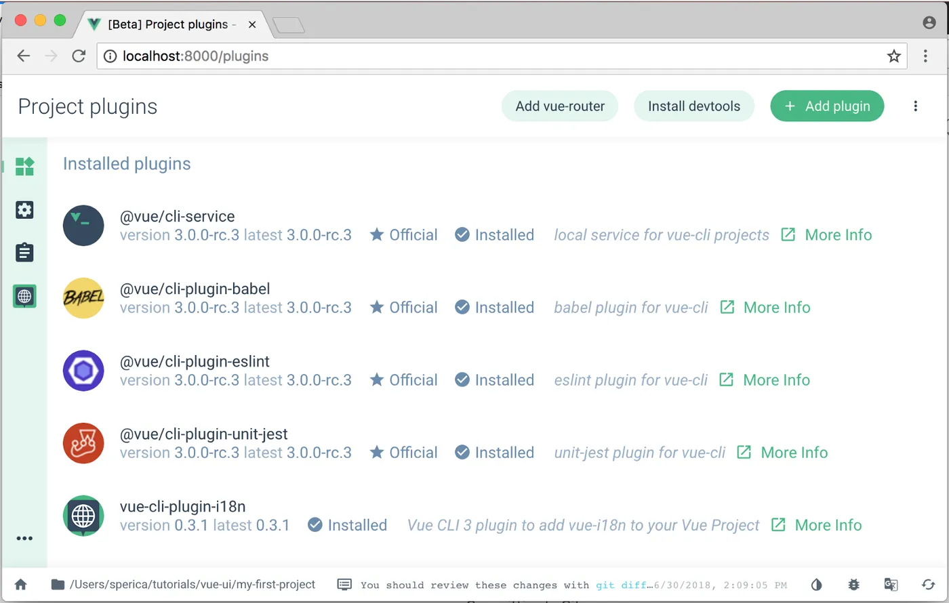Go to project manager home icon
This screenshot has height=603, width=949.
tap(21, 584)
